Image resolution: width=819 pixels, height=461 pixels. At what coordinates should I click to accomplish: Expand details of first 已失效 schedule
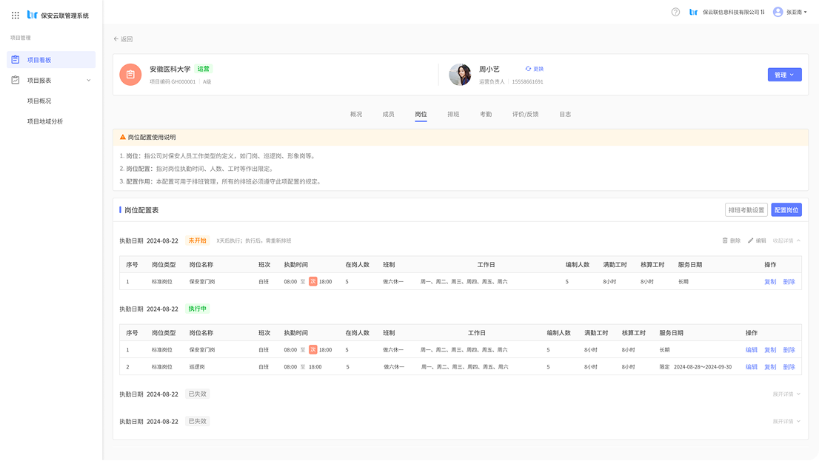click(x=786, y=394)
